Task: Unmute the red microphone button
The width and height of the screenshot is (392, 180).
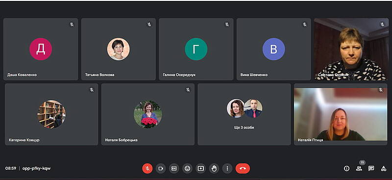Action: [x=147, y=169]
